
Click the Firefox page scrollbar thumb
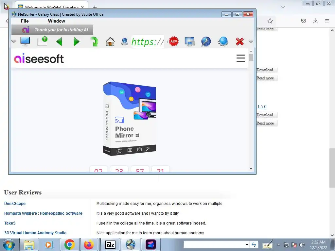coord(332,168)
